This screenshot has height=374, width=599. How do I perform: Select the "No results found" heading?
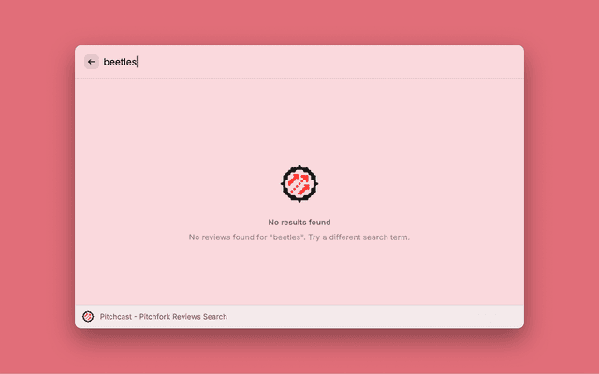299,223
